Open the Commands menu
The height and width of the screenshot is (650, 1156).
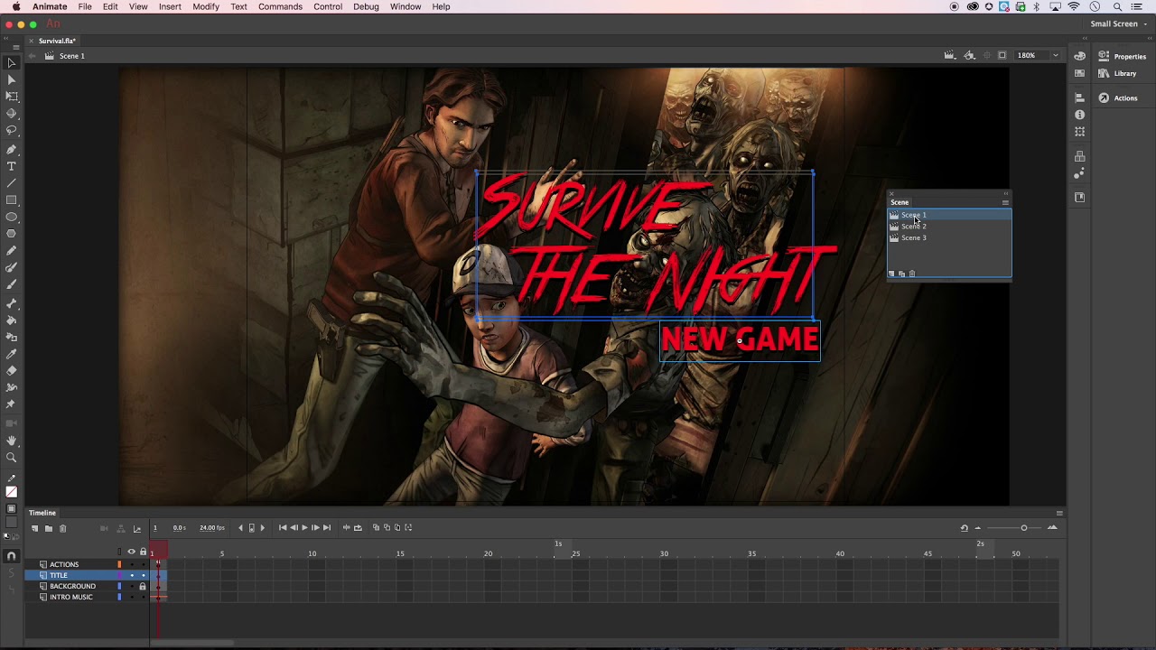[280, 6]
